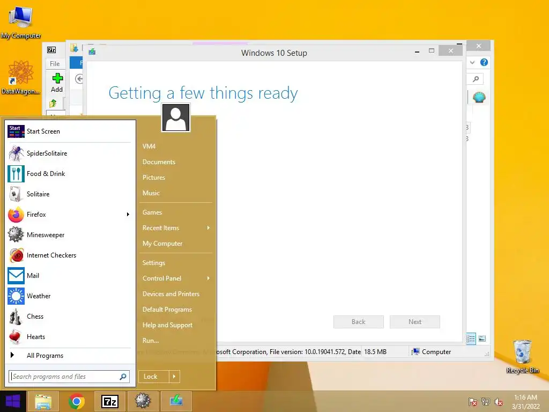Click the network status tray icon
Image resolution: width=549 pixels, height=412 pixels.
pyautogui.click(x=486, y=402)
